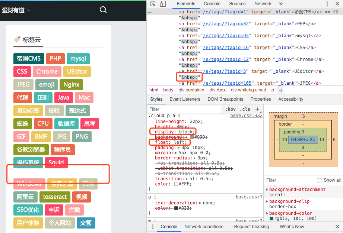Expand the padding shorthand in styles
Image resolution: width=343 pixels, height=233 pixels.
(179, 148)
